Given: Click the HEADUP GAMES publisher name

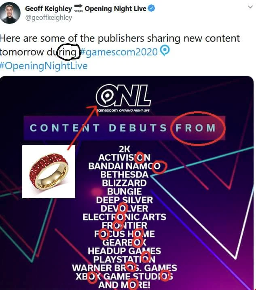Looking at the screenshot, I should (x=124, y=251).
